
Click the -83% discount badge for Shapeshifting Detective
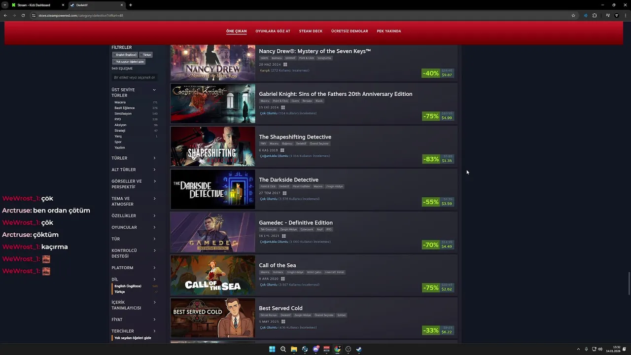point(431,159)
